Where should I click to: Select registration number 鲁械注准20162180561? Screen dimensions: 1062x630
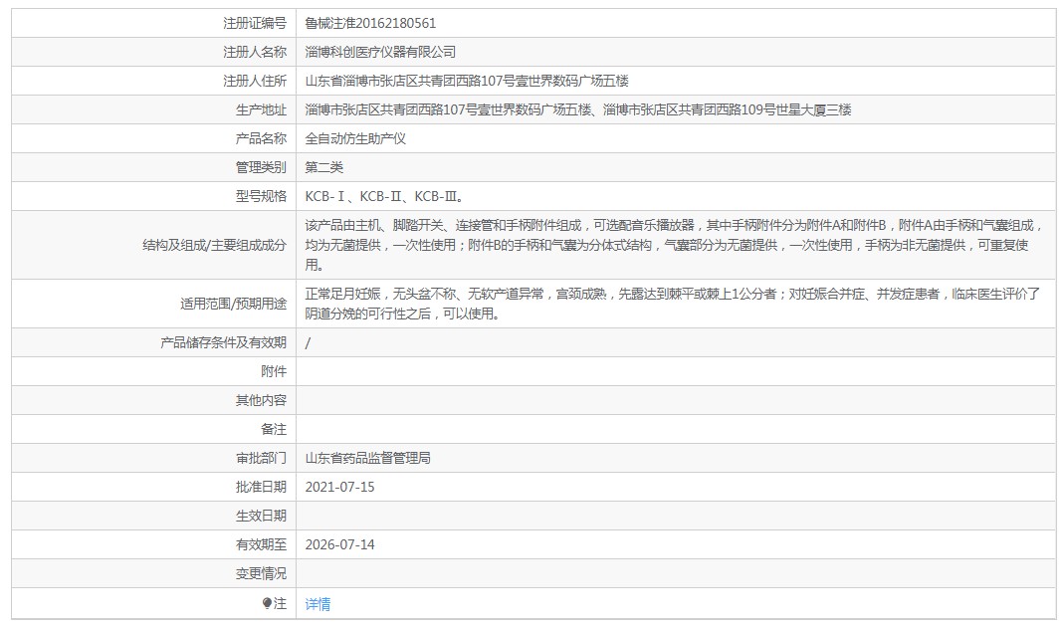coord(370,23)
